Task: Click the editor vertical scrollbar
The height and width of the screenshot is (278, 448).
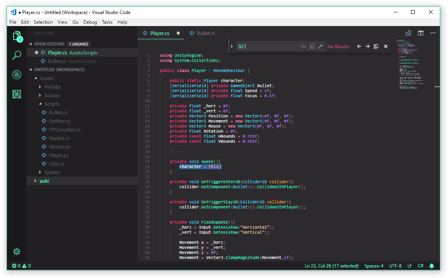Action: [x=437, y=150]
